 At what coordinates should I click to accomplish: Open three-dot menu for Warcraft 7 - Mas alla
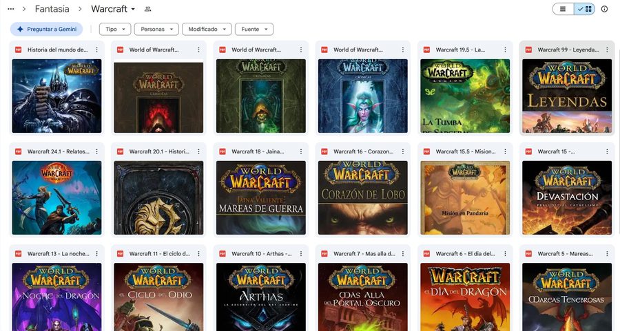coord(403,253)
